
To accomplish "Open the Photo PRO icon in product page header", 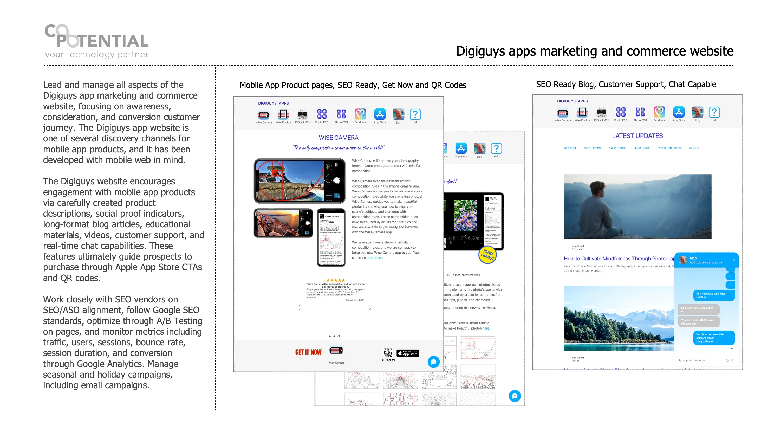I will [x=322, y=114].
